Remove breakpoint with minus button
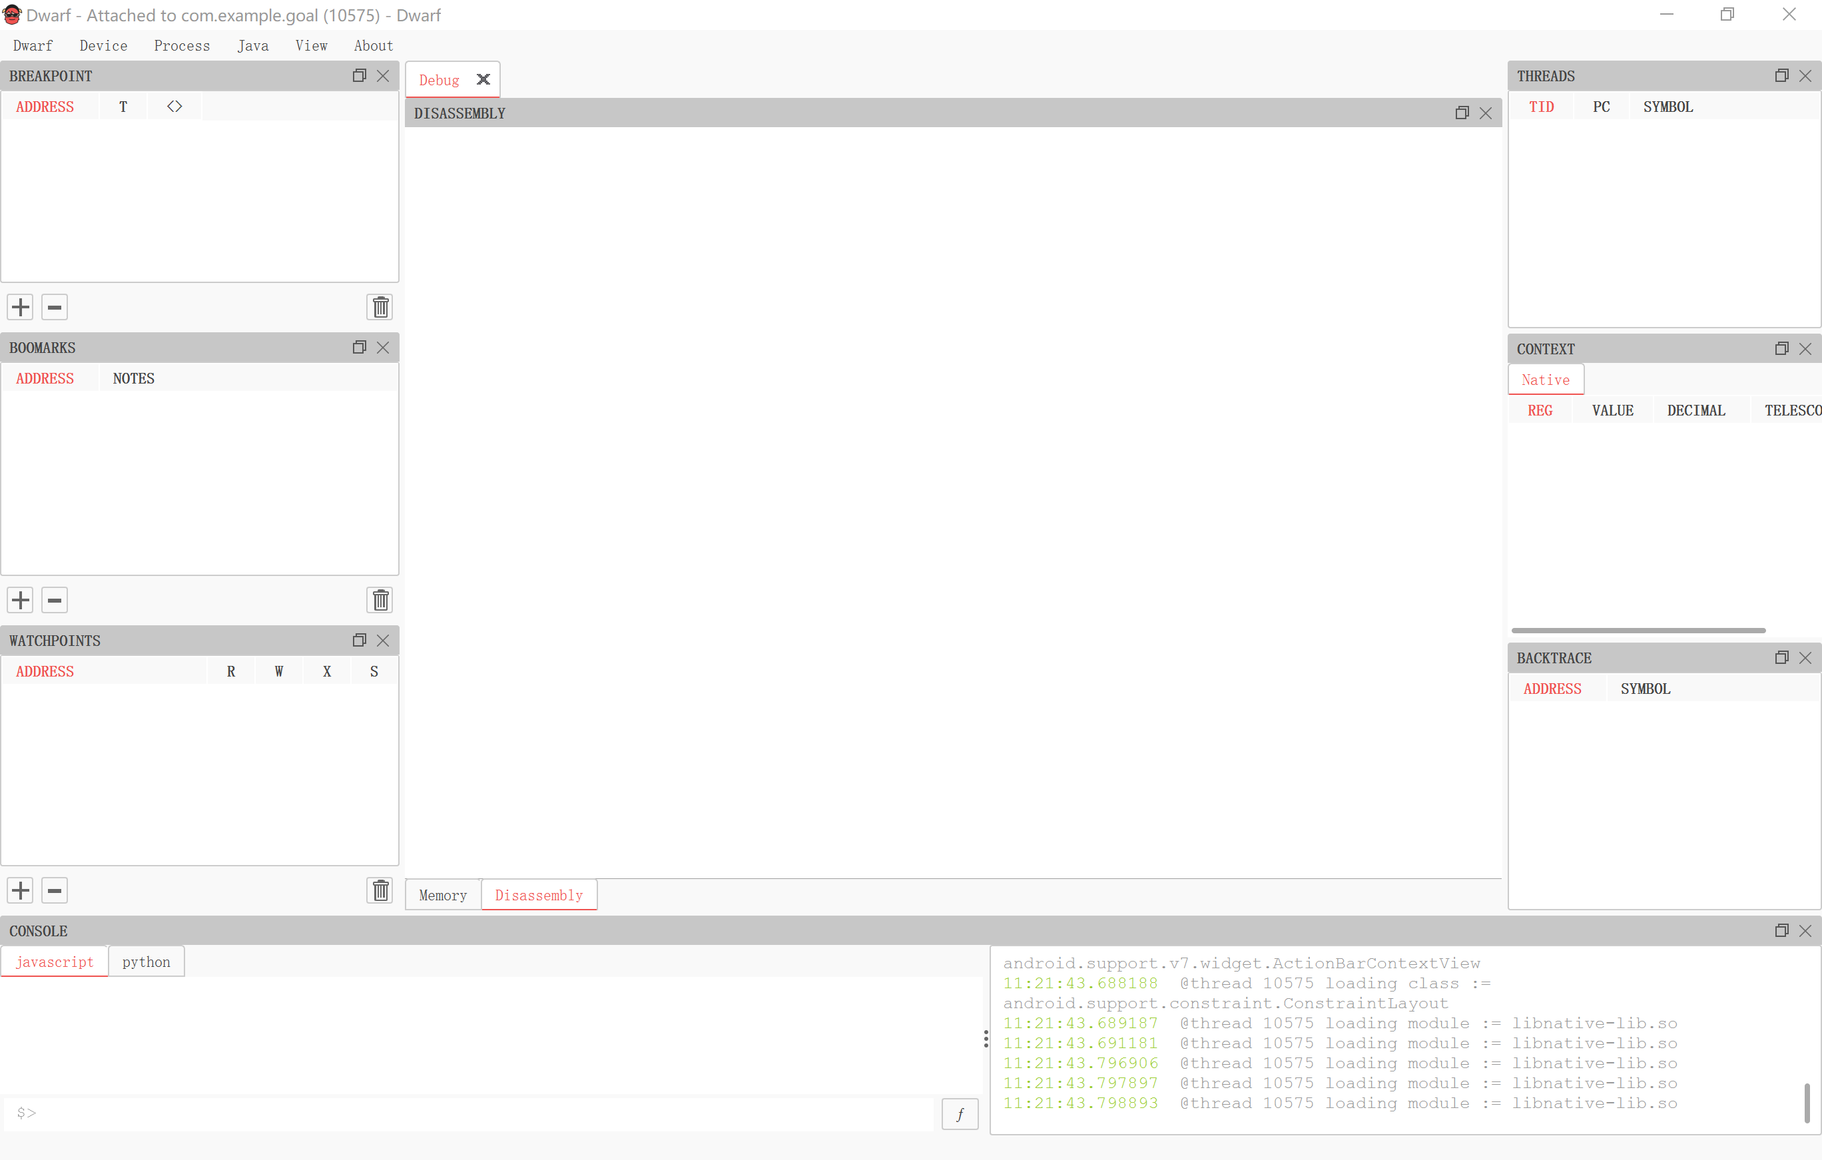This screenshot has width=1822, height=1160. pos(55,307)
